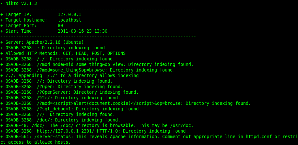Viewport: 298px width, 145px height.
Task: Click the target IP value 127.0.0.1
Action: click(x=70, y=14)
